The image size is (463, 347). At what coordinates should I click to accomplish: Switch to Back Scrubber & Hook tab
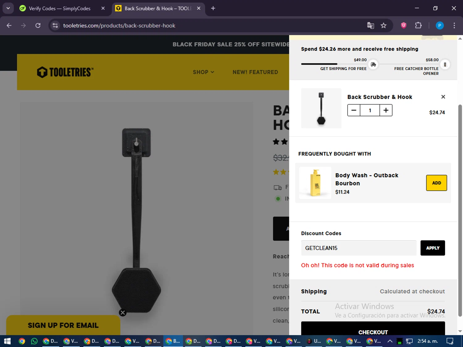[157, 8]
